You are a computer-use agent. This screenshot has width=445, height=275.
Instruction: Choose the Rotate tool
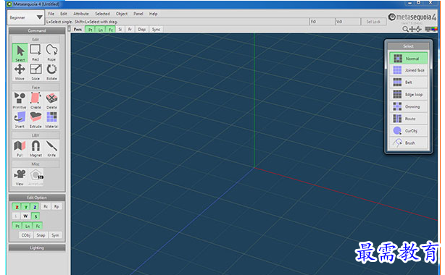point(51,72)
